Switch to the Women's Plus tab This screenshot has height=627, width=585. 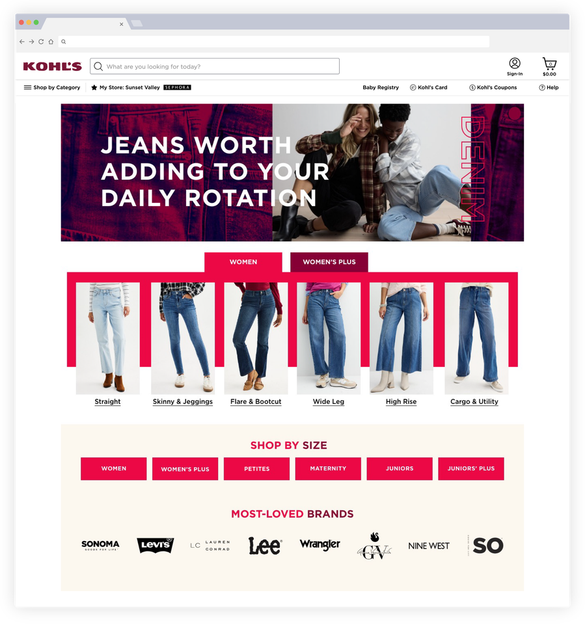pos(329,262)
